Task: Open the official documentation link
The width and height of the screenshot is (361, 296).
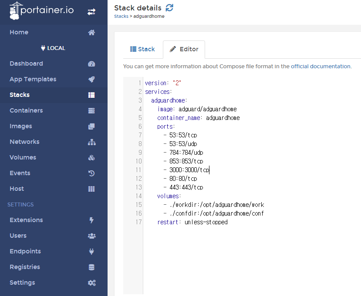Action: click(x=321, y=67)
